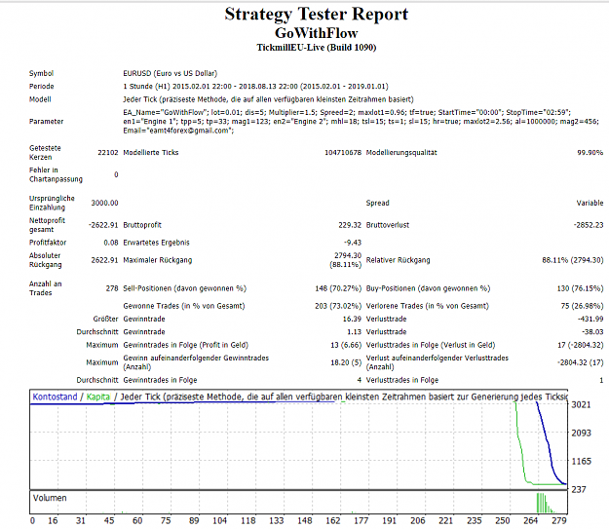
Task: Click the Getestete Kerzen value 22102
Action: click(x=107, y=153)
